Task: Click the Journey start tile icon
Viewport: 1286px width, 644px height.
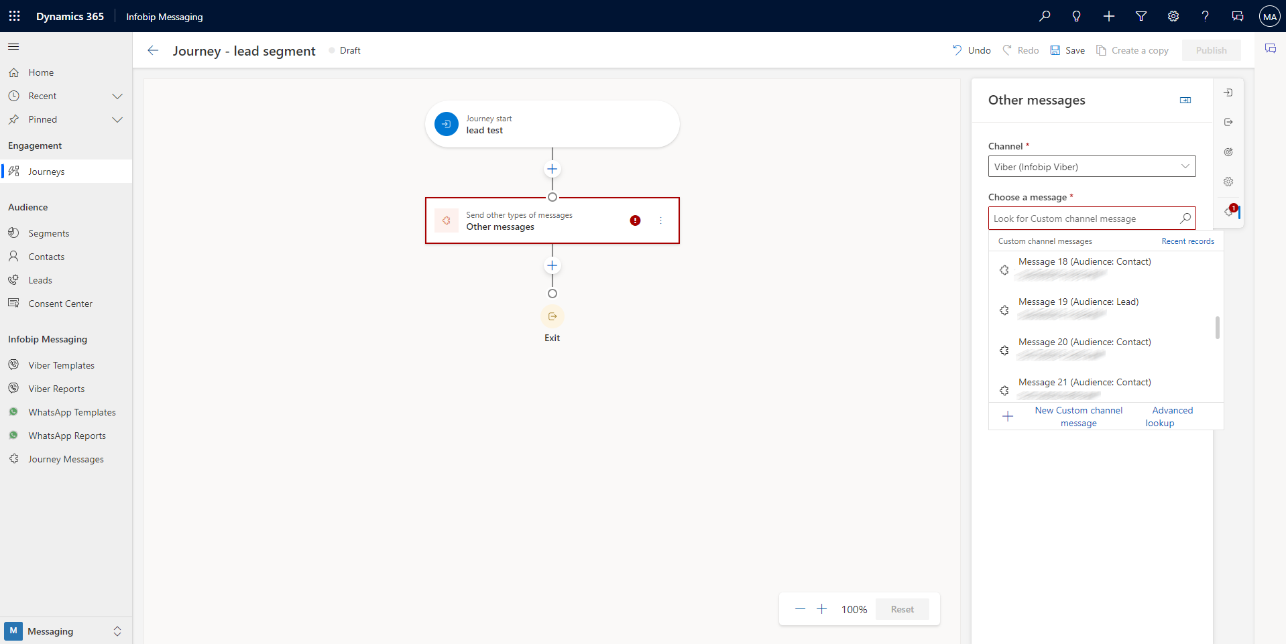Action: [447, 124]
